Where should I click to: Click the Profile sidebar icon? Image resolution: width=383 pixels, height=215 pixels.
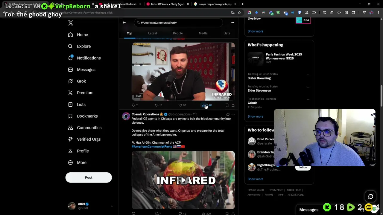pyautogui.click(x=70, y=151)
